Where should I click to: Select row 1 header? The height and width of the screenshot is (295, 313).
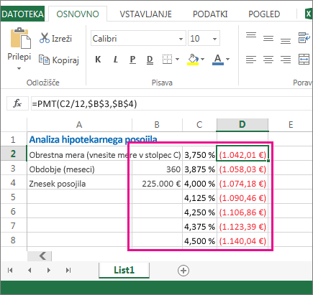coord(14,139)
